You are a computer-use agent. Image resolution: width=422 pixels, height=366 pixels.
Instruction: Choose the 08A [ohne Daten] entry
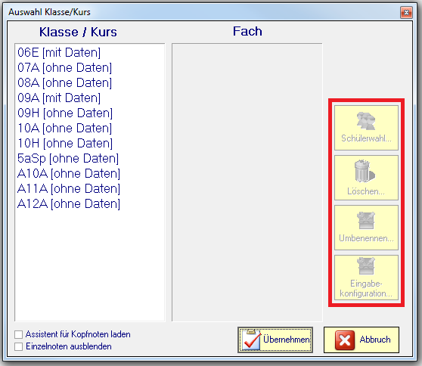pos(64,82)
